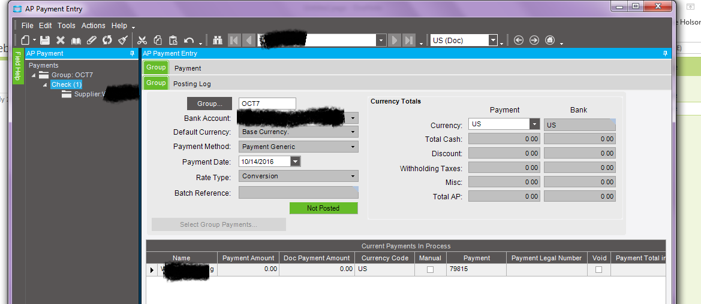This screenshot has width=701, height=304.
Task: Click the Payment Legal Number column header
Action: [x=547, y=258]
